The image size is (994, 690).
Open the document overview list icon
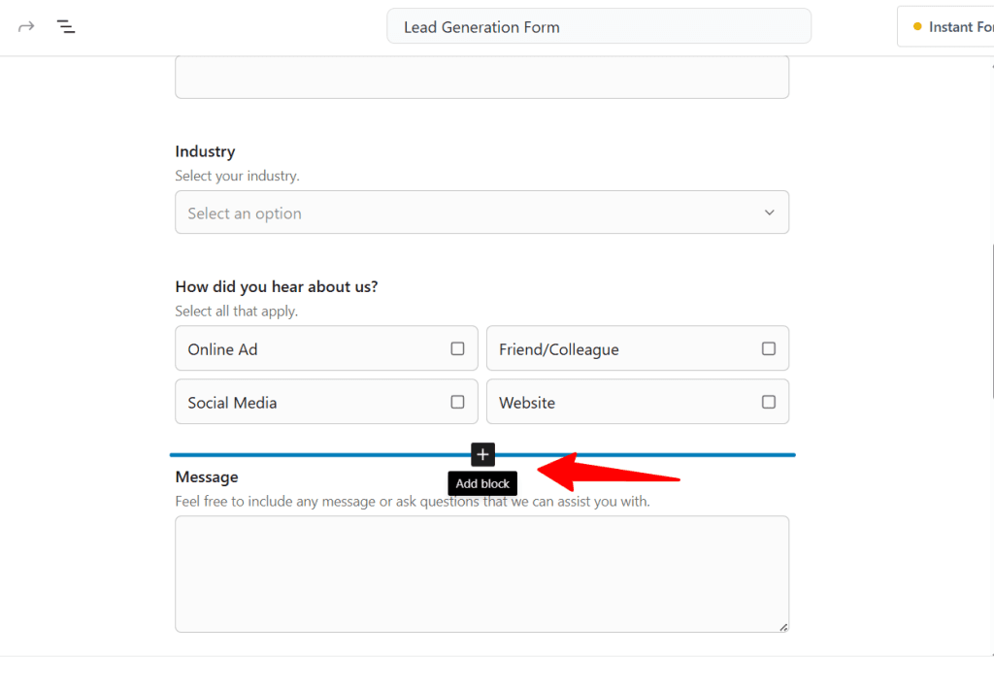66,26
